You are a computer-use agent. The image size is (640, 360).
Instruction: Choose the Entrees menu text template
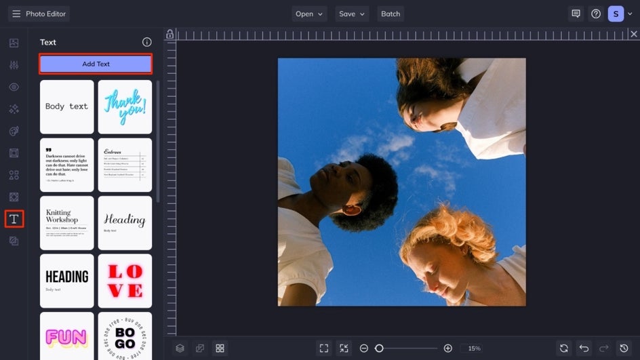[125, 165]
